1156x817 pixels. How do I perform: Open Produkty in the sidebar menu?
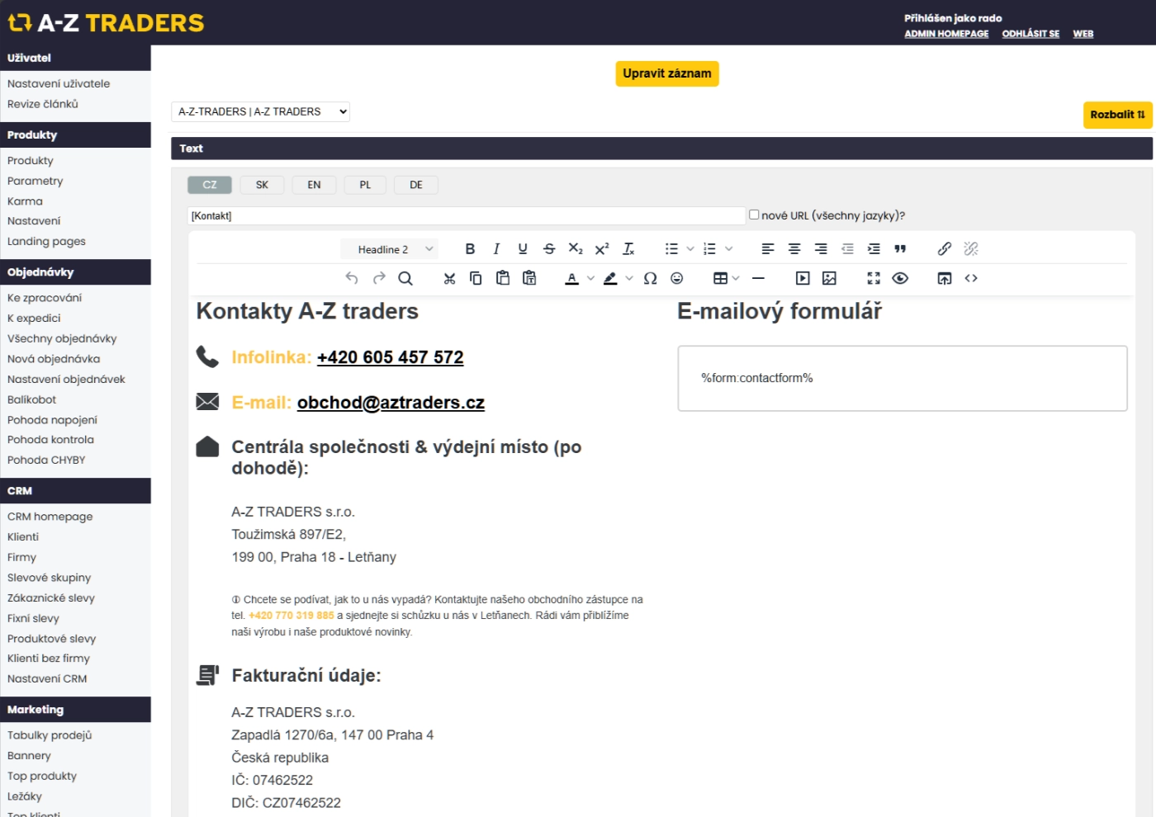(31, 161)
